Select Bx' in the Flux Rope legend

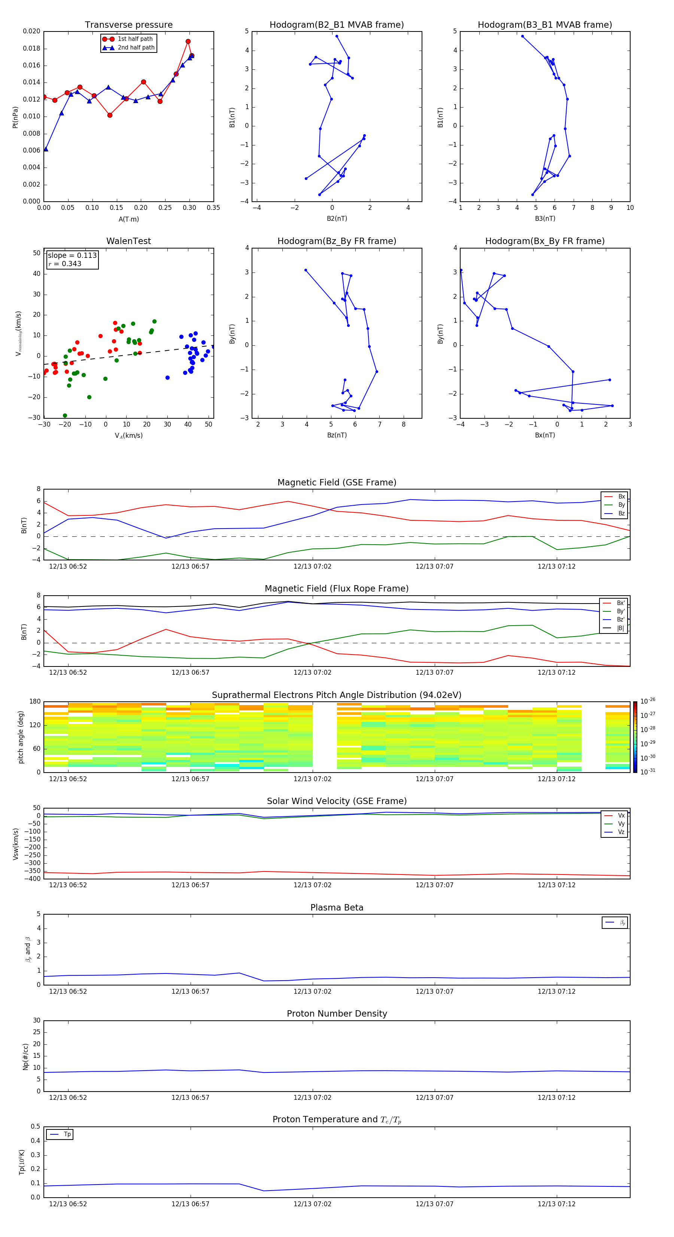point(614,603)
